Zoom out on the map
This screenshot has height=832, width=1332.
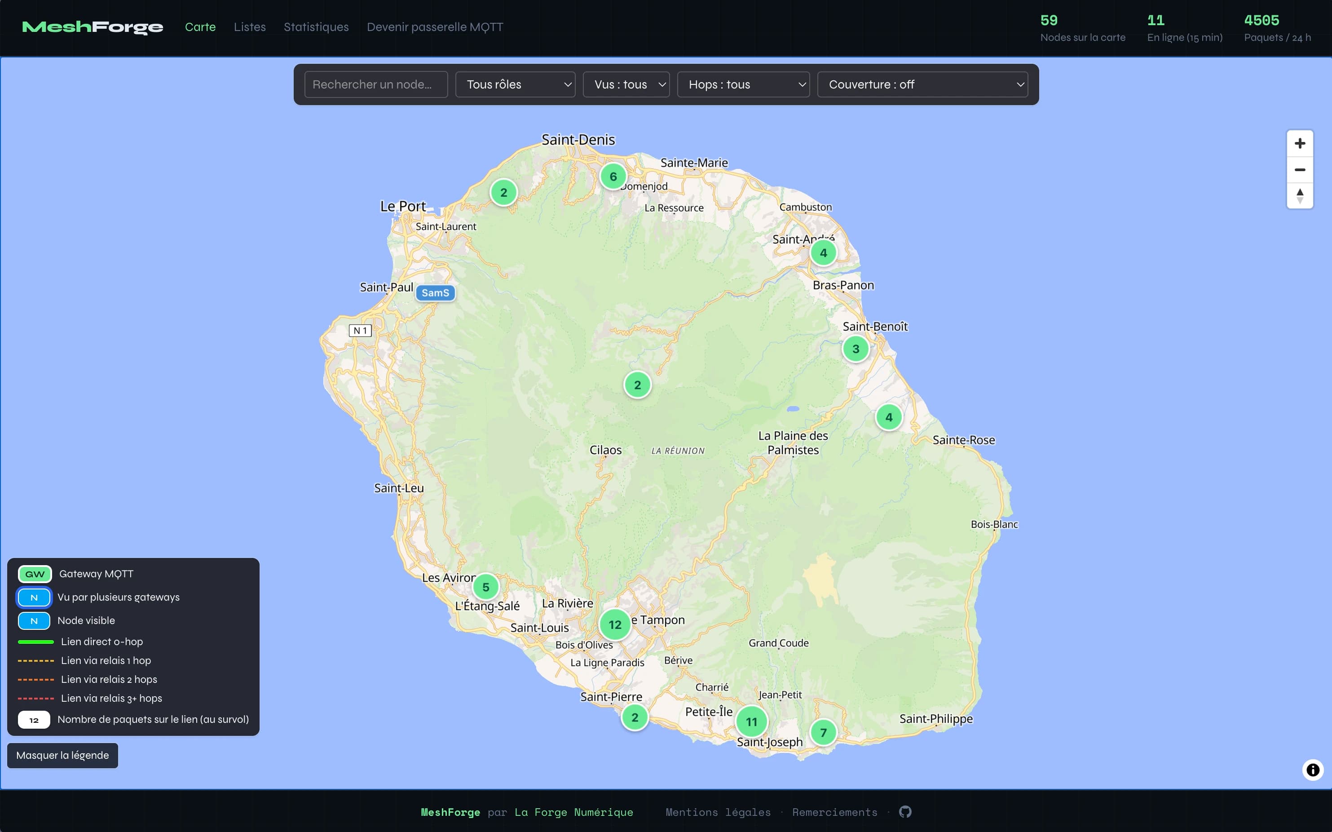point(1300,169)
